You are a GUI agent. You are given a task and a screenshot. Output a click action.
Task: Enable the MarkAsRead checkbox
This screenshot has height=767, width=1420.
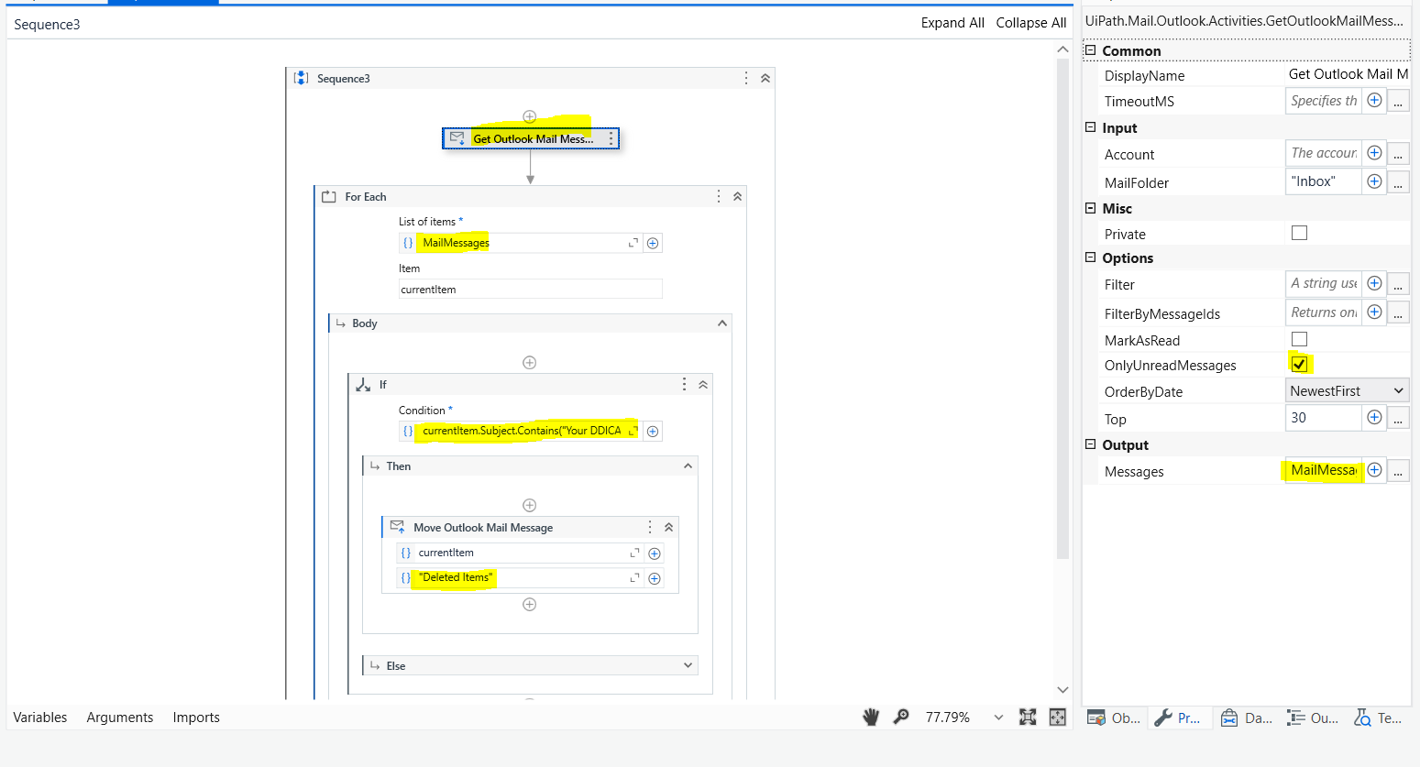[1299, 338]
